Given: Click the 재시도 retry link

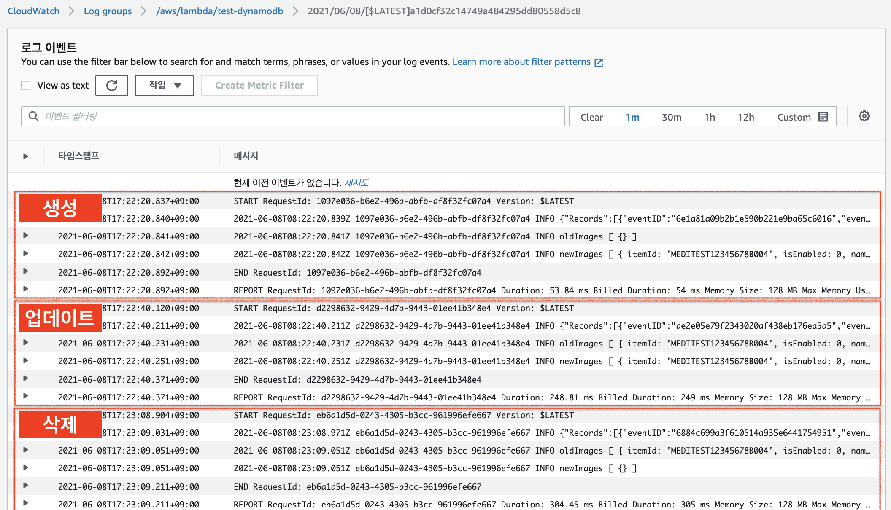Looking at the screenshot, I should coord(356,183).
